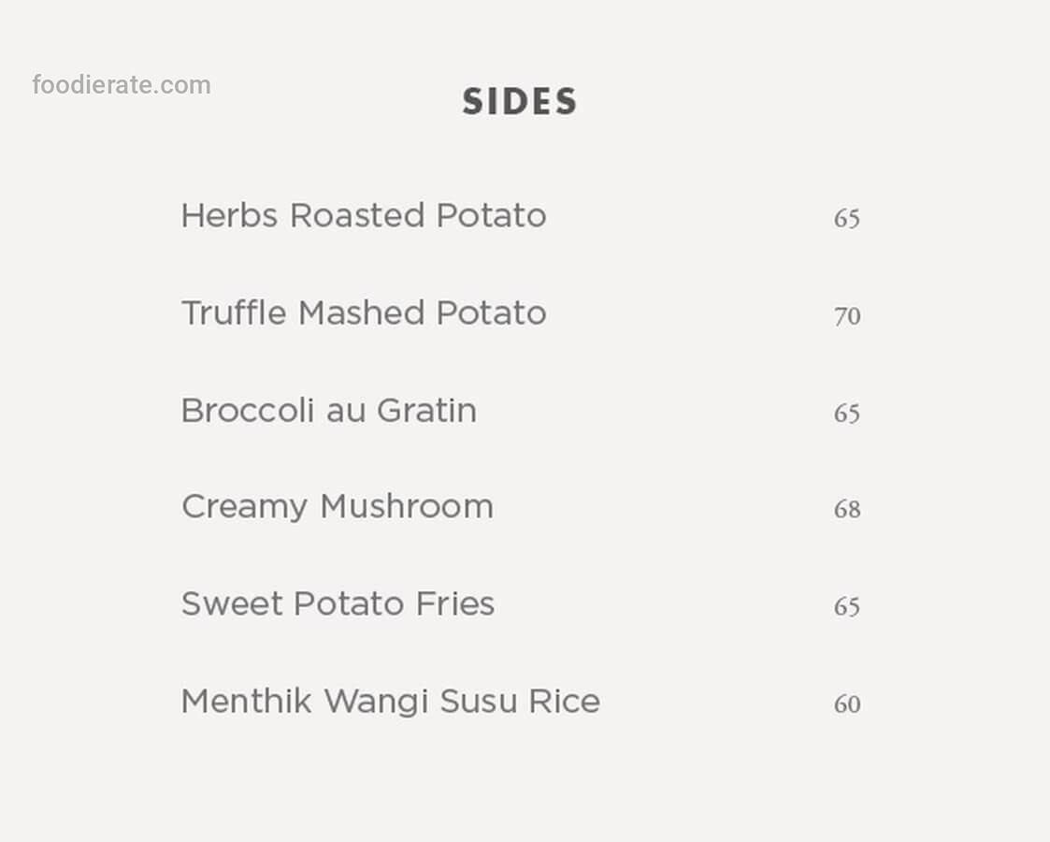Click the foodierate.com watermark link
This screenshot has height=842, width=1050.
[x=122, y=85]
